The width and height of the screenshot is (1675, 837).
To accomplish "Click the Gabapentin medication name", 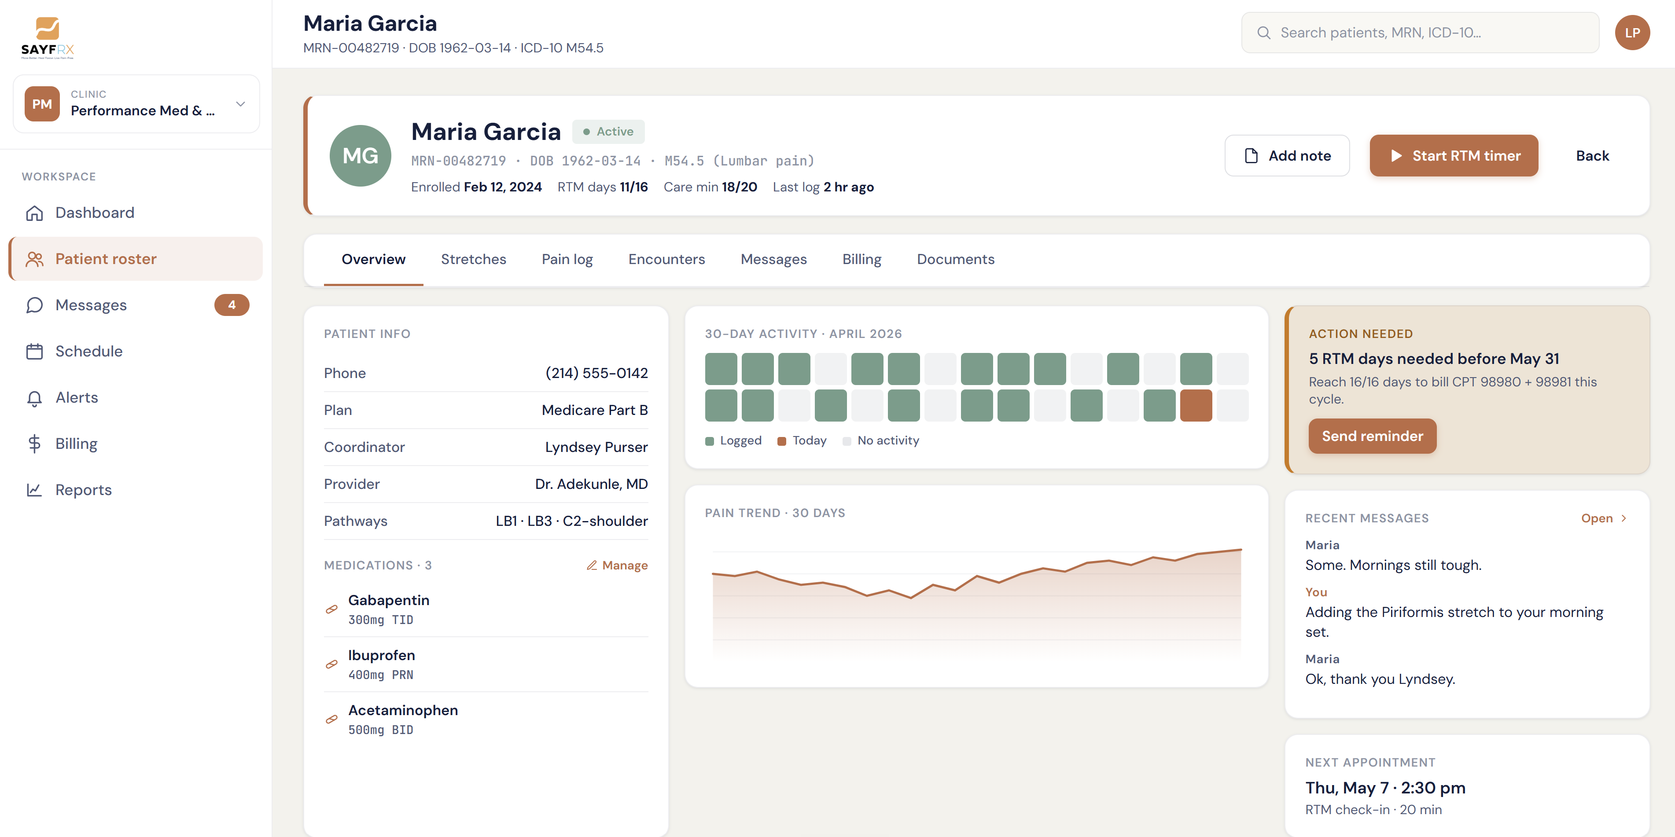I will 388,601.
